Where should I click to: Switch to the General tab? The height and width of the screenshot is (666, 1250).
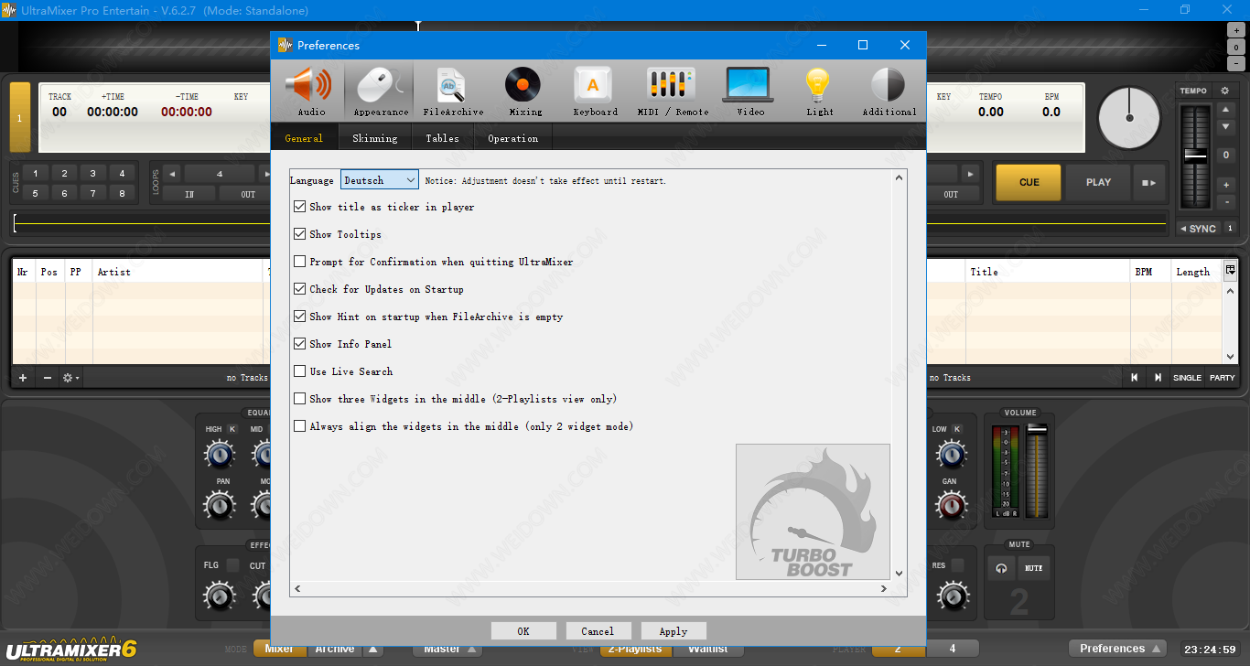point(304,138)
